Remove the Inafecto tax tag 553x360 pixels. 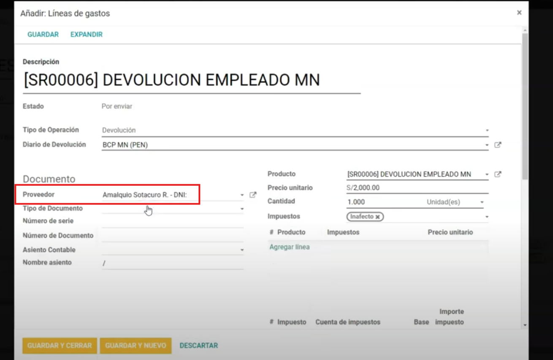[377, 217]
